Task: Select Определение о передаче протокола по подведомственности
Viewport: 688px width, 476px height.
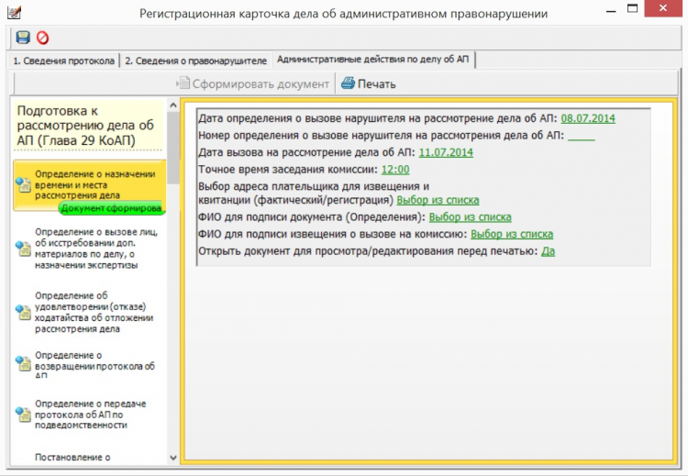Action: tap(90, 414)
